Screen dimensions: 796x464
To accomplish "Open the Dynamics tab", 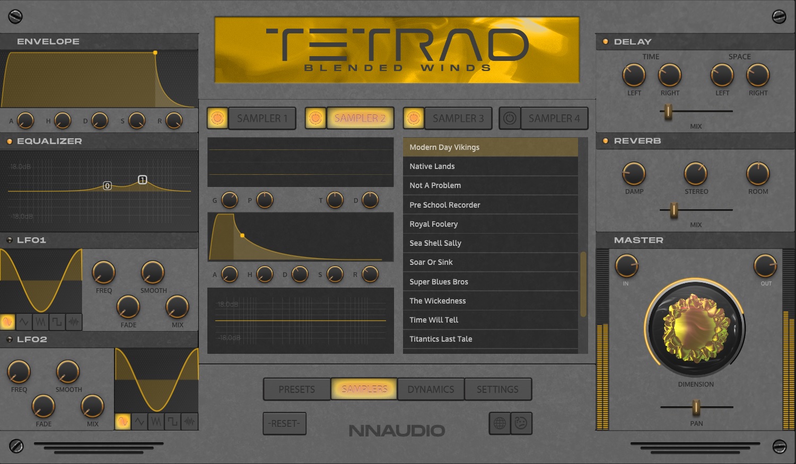I will point(431,389).
